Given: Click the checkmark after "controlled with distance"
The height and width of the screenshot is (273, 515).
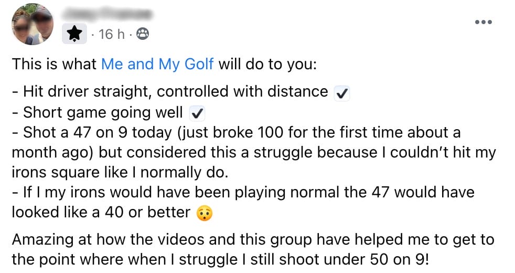Looking at the screenshot, I should click(342, 93).
